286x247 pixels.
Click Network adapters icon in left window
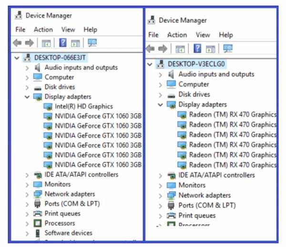[x=38, y=194]
